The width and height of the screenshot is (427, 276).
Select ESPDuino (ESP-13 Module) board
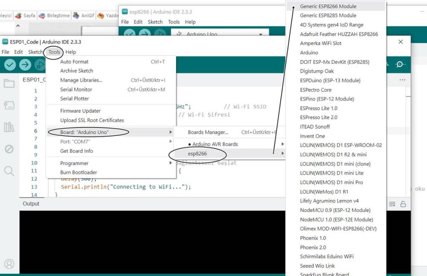[x=336, y=80]
